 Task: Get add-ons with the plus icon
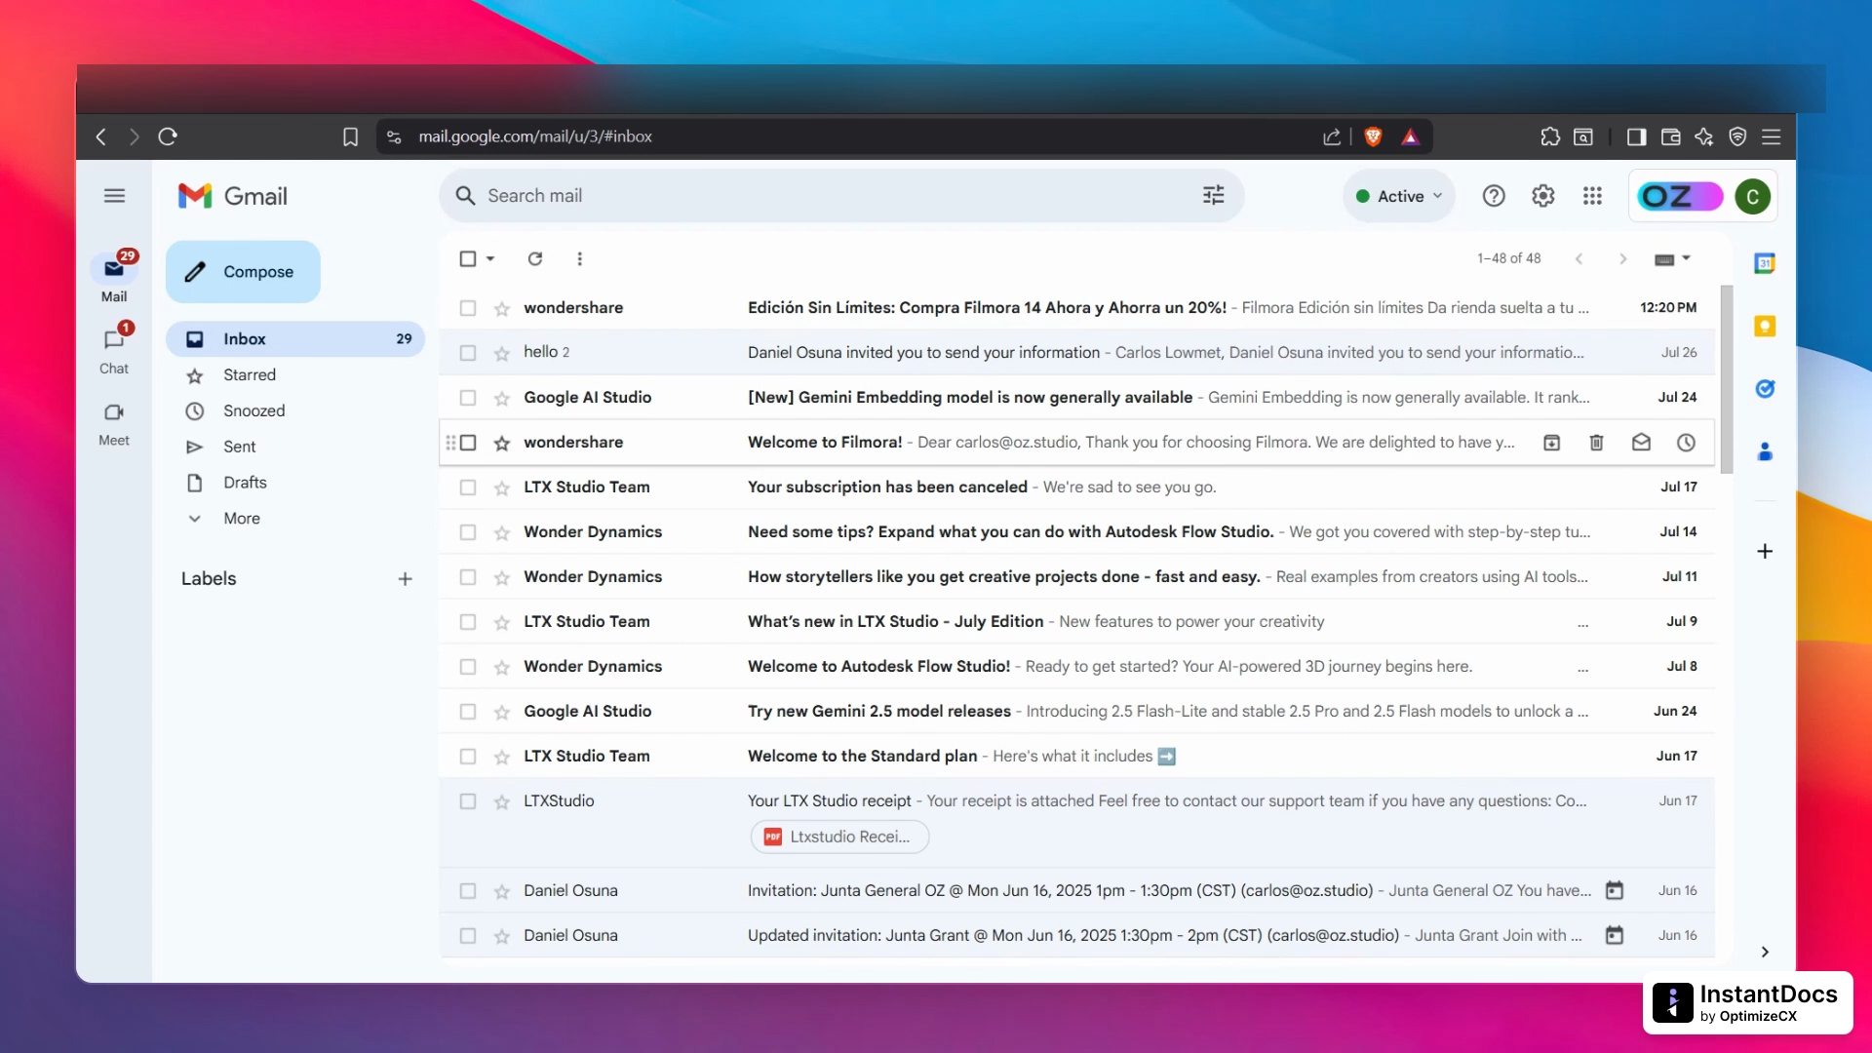pos(1765,552)
